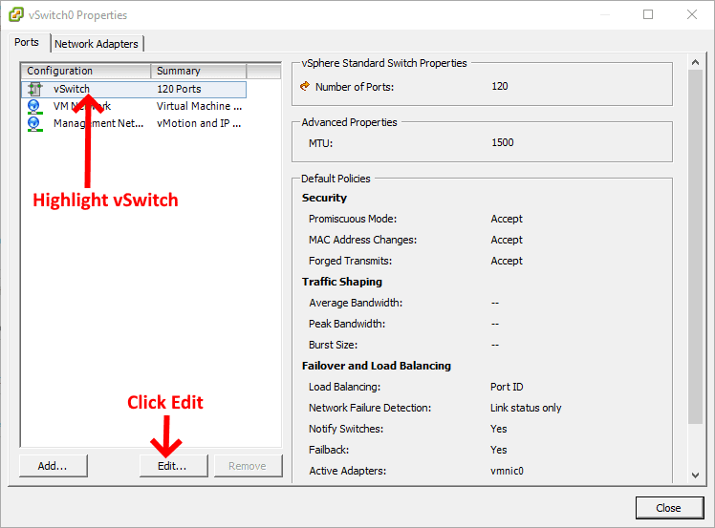Screen dimensions: 715x528
Task: Click the Number of Ports info icon
Action: click(x=305, y=86)
